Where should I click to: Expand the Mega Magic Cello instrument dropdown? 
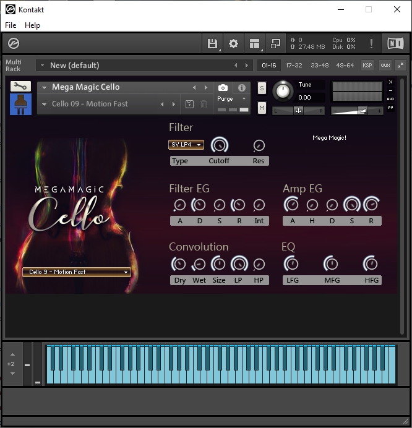tap(44, 88)
